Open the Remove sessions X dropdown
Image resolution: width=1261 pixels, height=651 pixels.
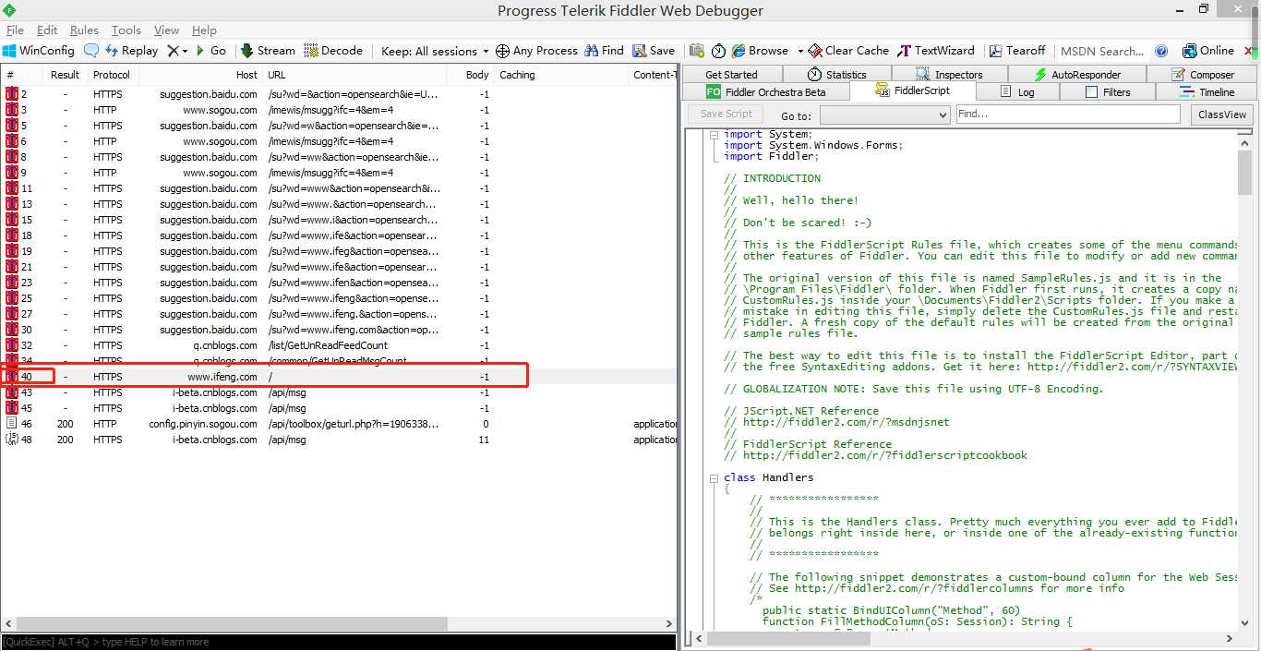point(177,51)
